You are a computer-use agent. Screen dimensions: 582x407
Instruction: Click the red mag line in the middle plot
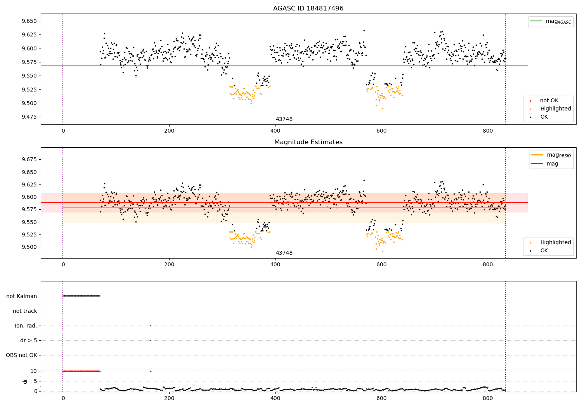[284, 203]
